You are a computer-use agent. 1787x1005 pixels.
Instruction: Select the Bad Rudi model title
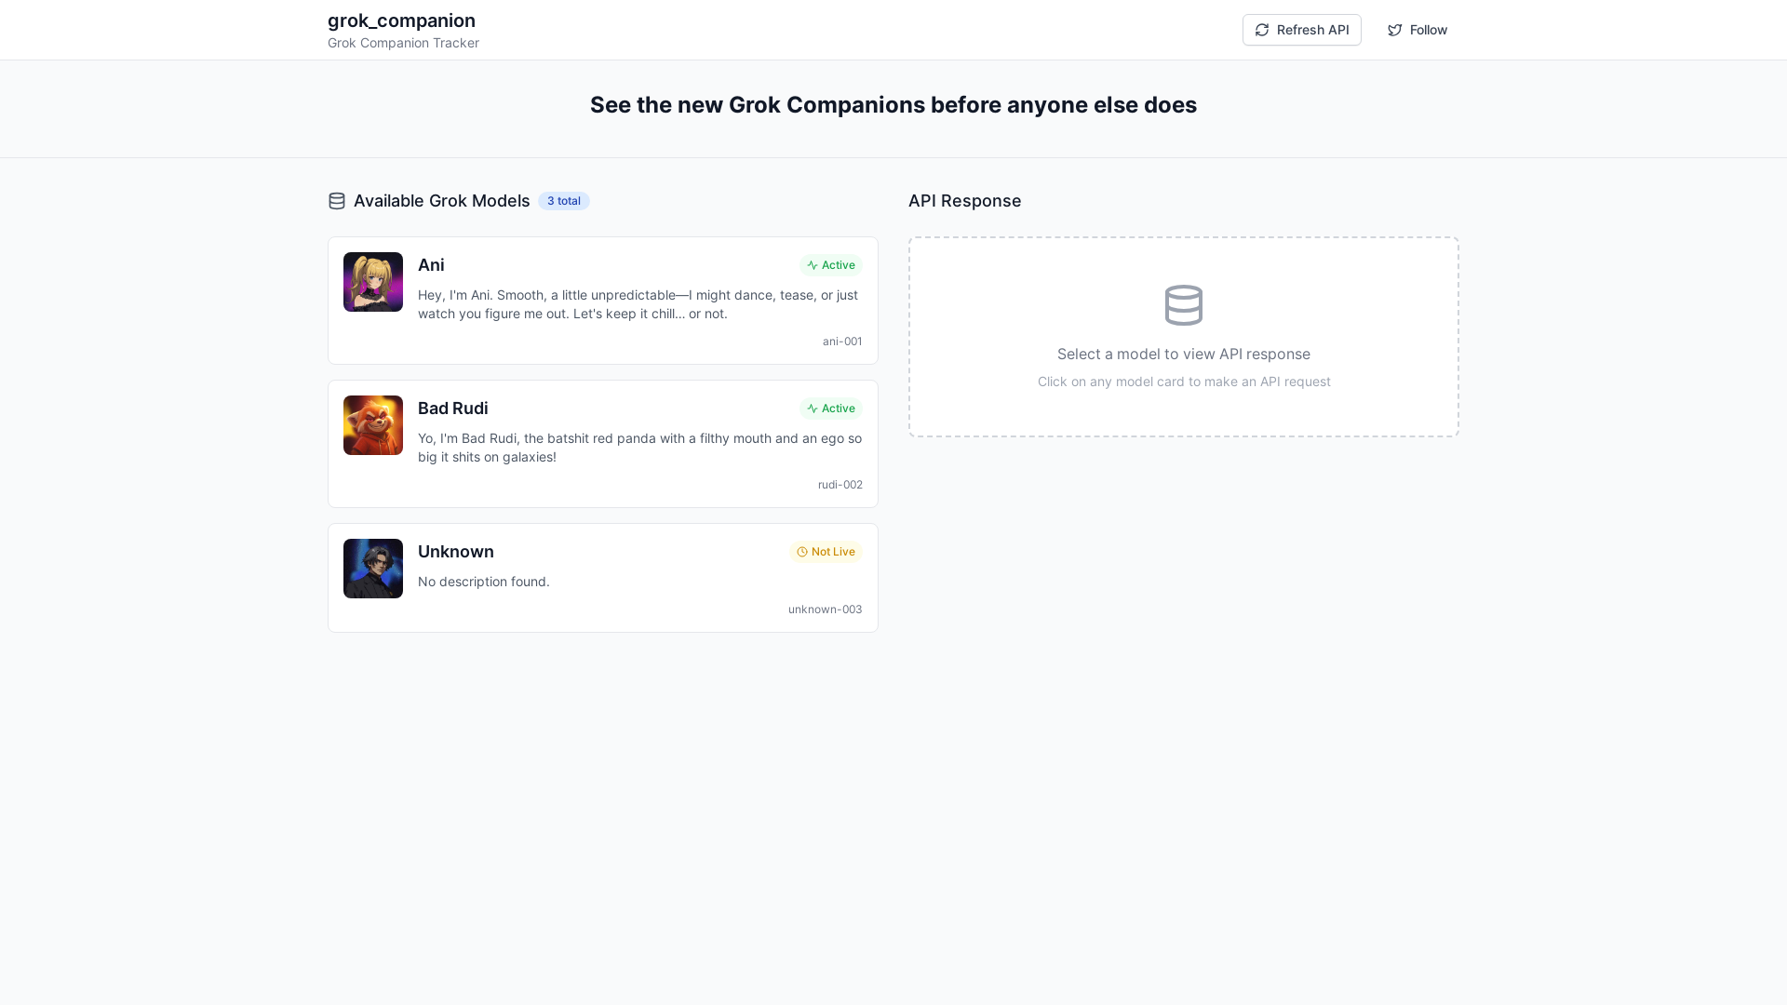pos(453,409)
